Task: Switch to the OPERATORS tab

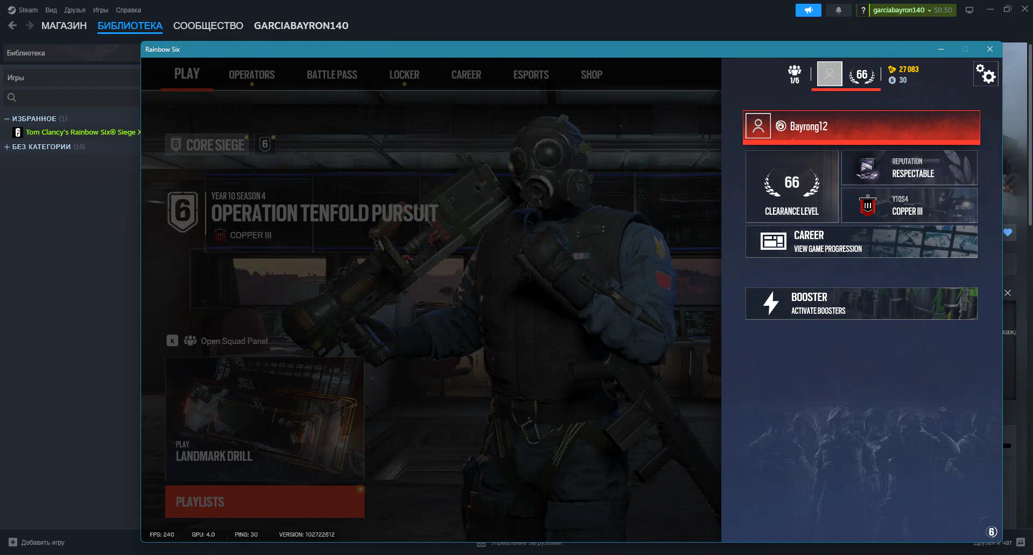Action: tap(251, 75)
